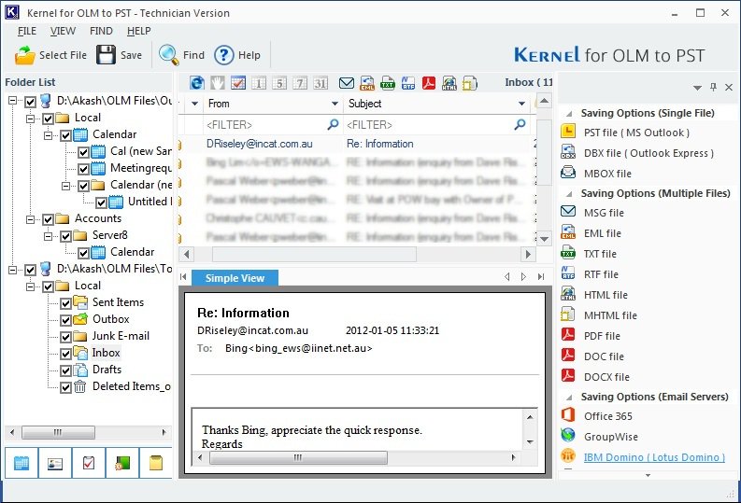Open the yellow notes icon at the bottom left
The width and height of the screenshot is (741, 503).
tap(156, 463)
